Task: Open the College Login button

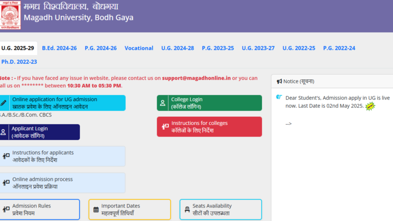Action: tap(209, 103)
